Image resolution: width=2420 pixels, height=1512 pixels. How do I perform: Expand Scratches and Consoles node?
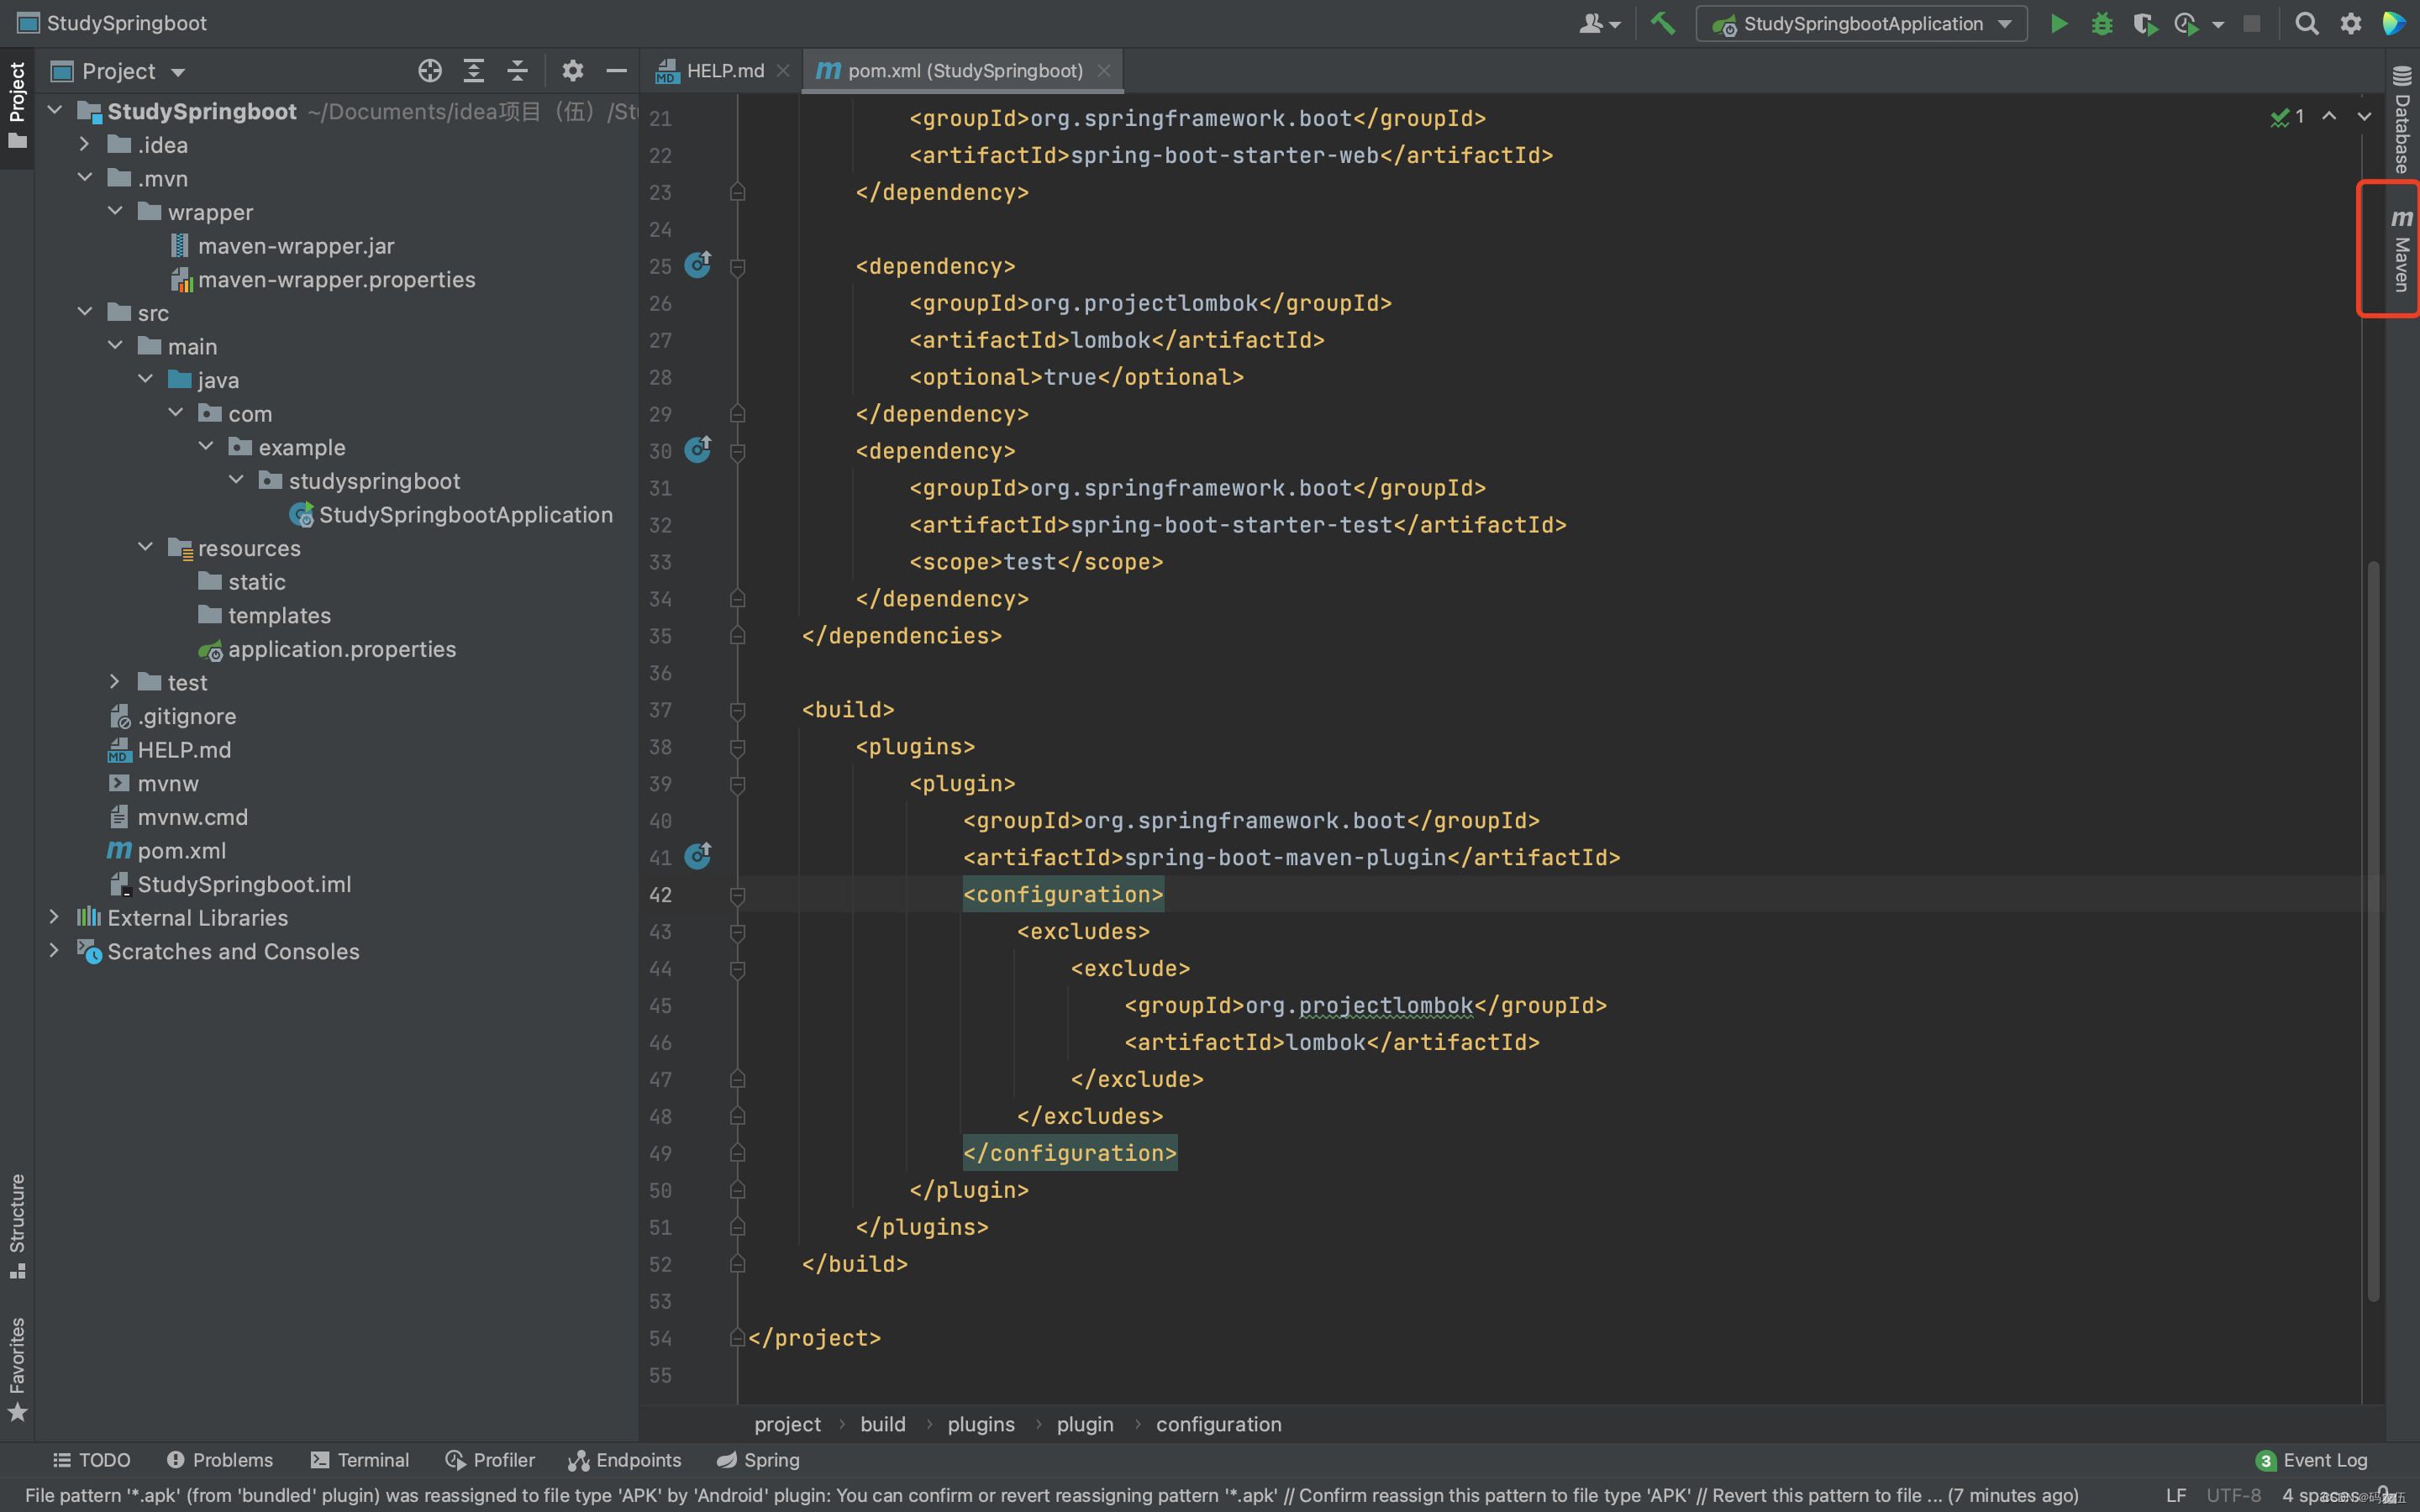[x=55, y=950]
